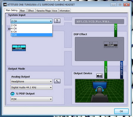Click the speaker volume icon near Output Device
Image resolution: width=133 pixels, height=117 pixels.
tap(99, 76)
